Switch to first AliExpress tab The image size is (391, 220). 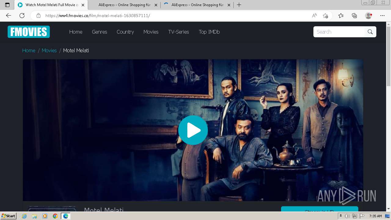point(124,5)
